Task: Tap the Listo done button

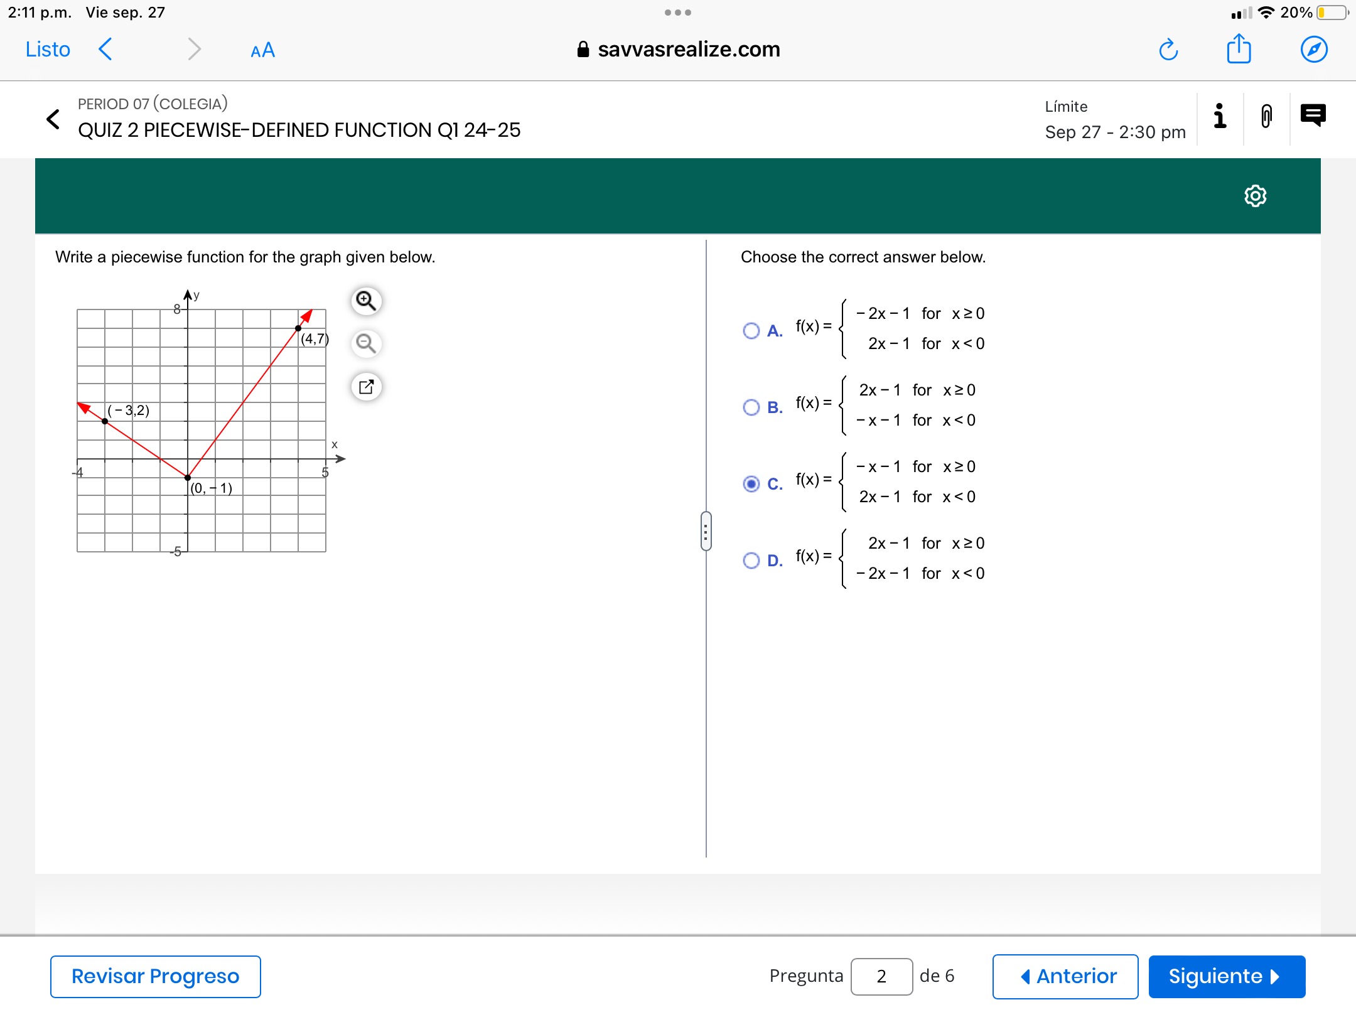Action: [x=48, y=49]
